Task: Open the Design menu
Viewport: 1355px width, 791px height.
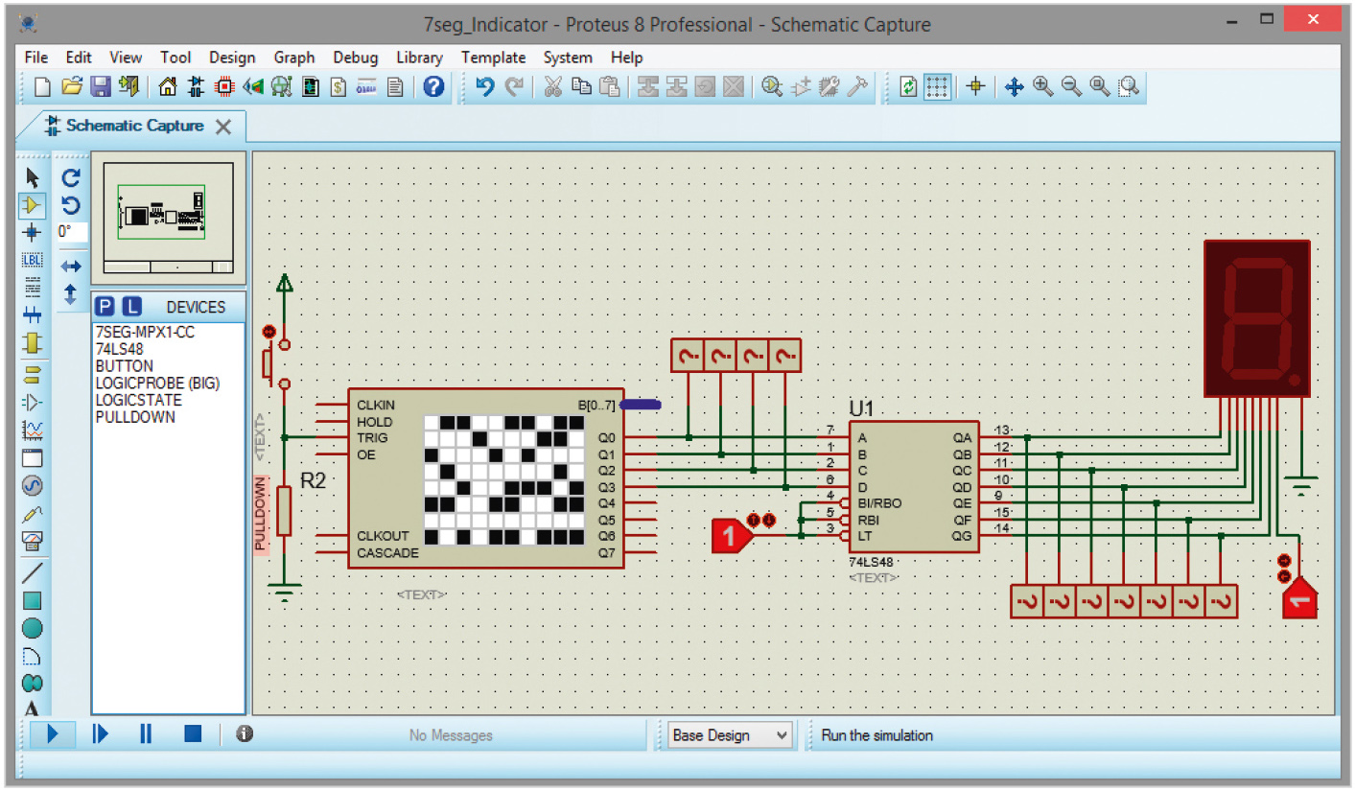Action: click(x=232, y=58)
